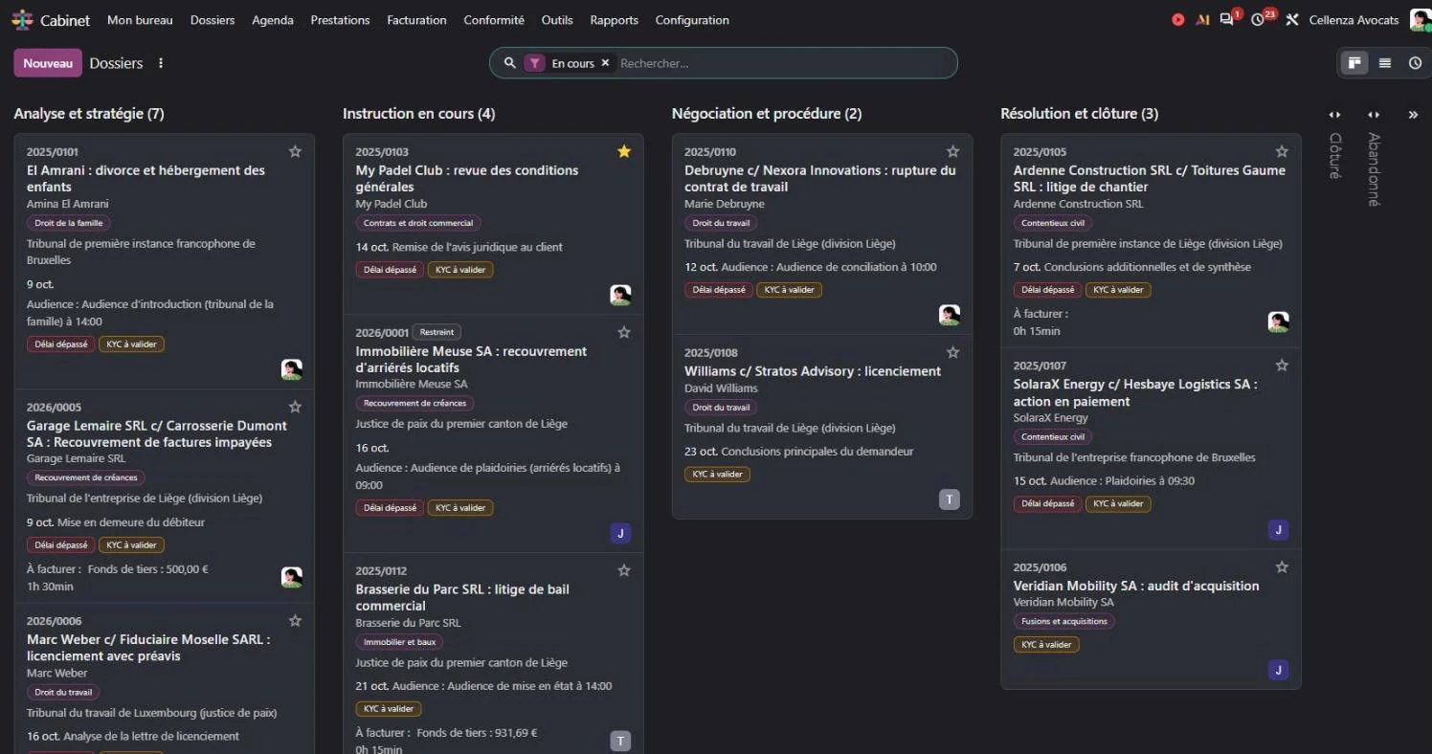Open the Facturation menu
This screenshot has height=754, width=1432.
click(x=416, y=19)
